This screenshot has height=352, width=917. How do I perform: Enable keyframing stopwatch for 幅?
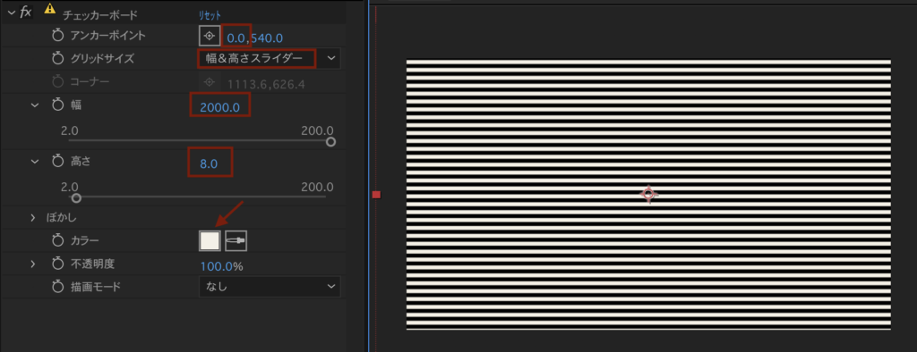point(56,105)
